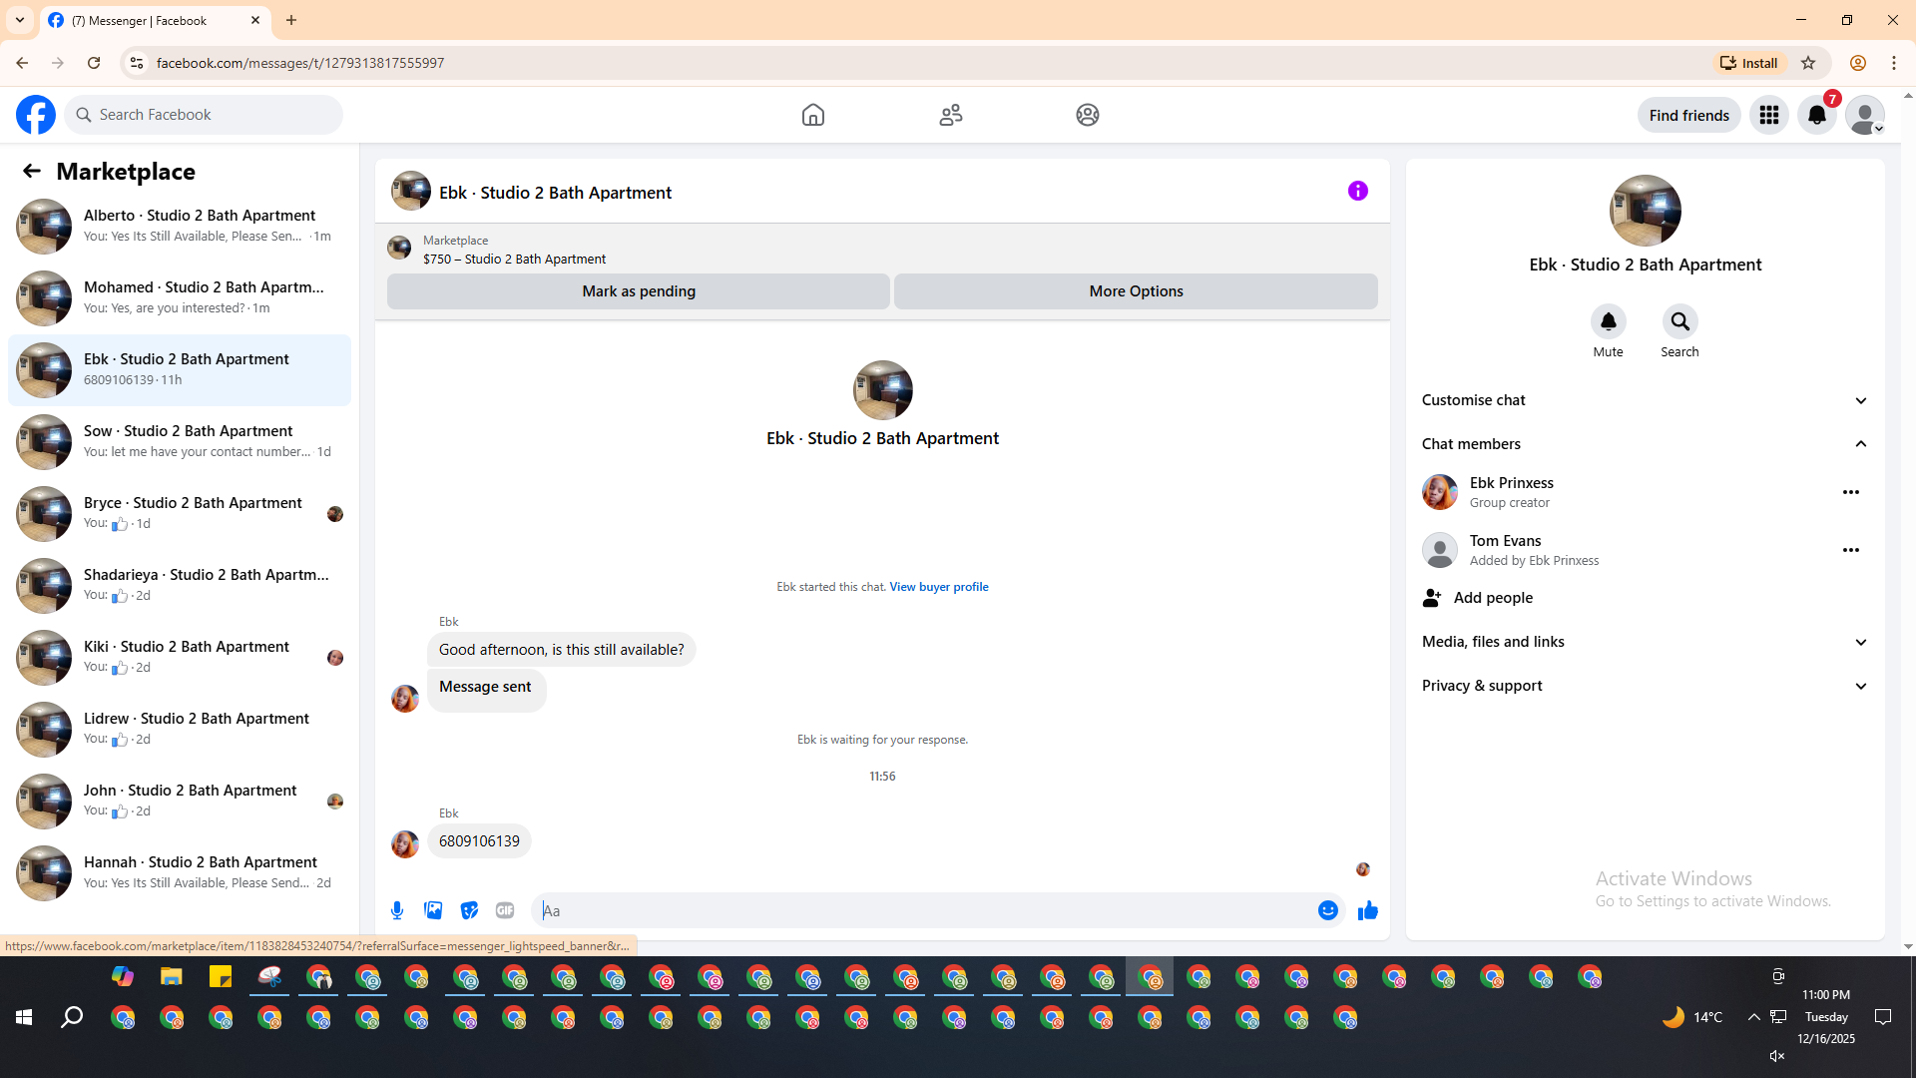Expand the Privacy & support section
Image resolution: width=1916 pixels, height=1078 pixels.
pyautogui.click(x=1646, y=686)
